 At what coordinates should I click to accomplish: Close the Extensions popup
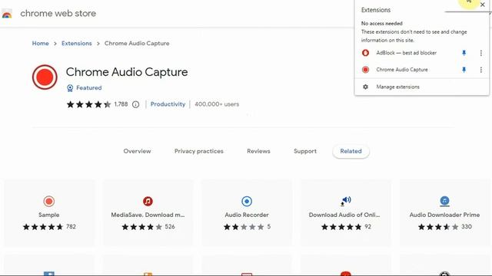point(483,5)
